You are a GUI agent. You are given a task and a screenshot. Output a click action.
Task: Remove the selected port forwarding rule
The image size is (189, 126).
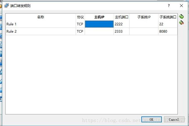point(181,22)
